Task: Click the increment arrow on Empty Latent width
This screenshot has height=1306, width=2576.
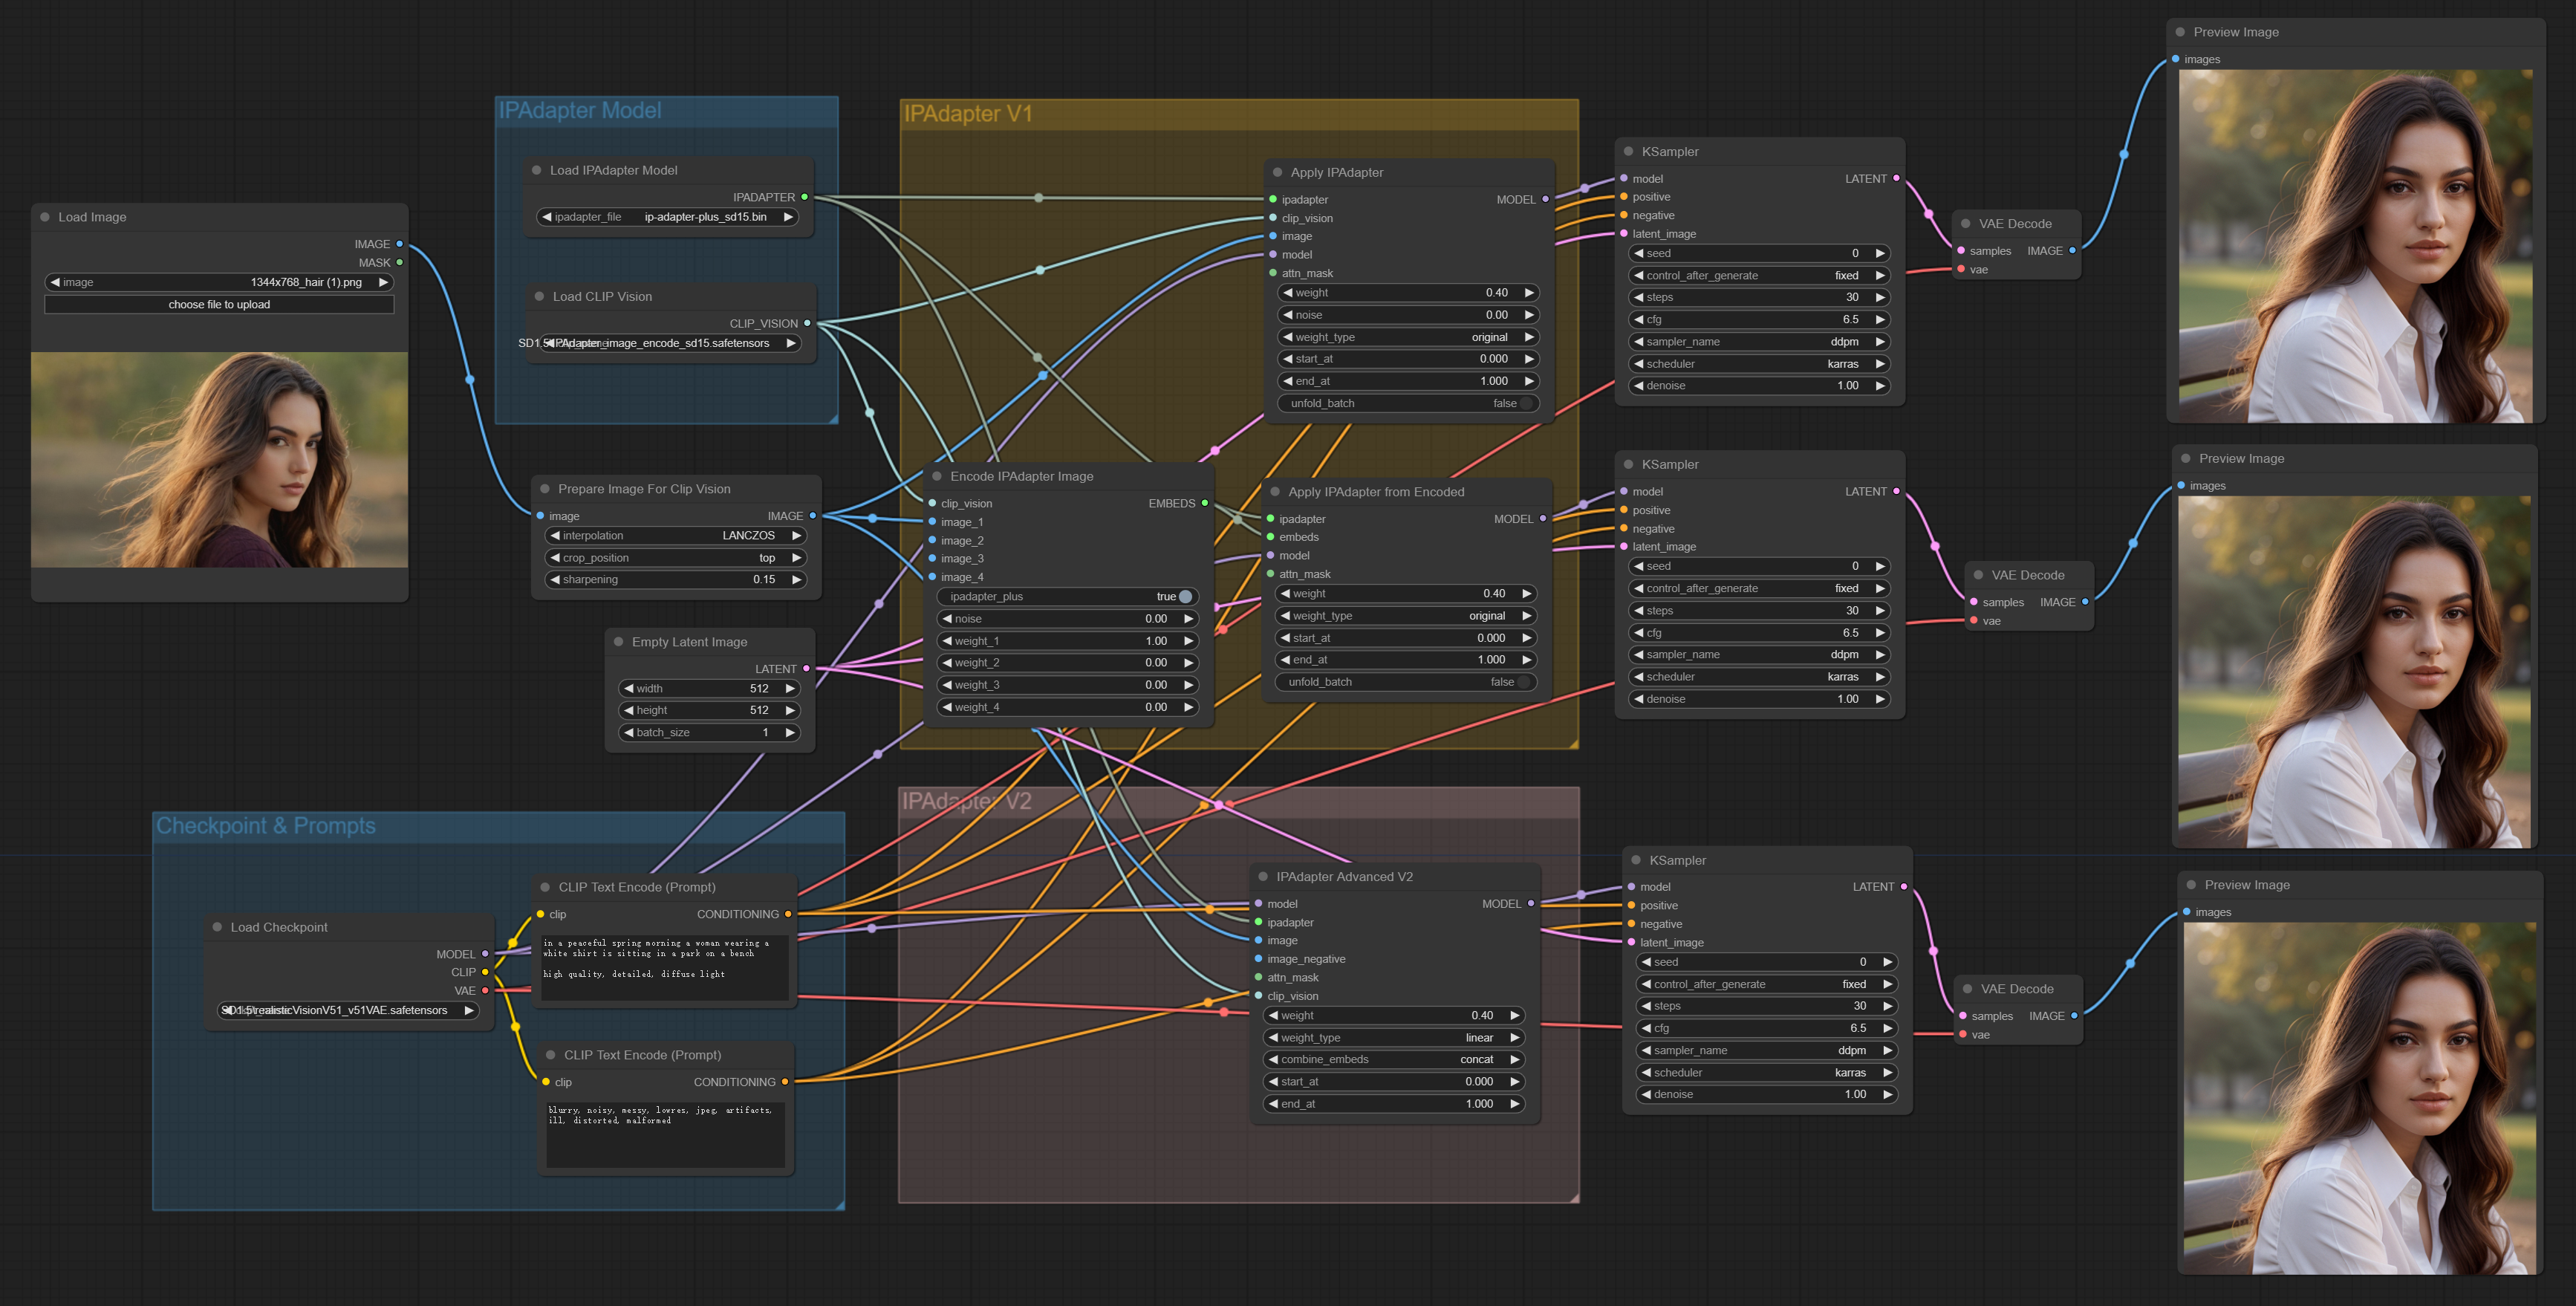Action: [790, 688]
